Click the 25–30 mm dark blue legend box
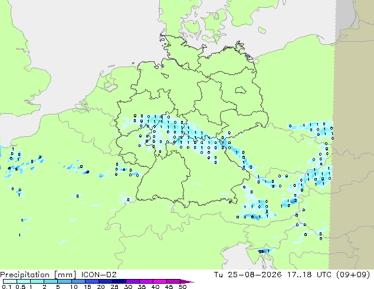 (x=119, y=281)
